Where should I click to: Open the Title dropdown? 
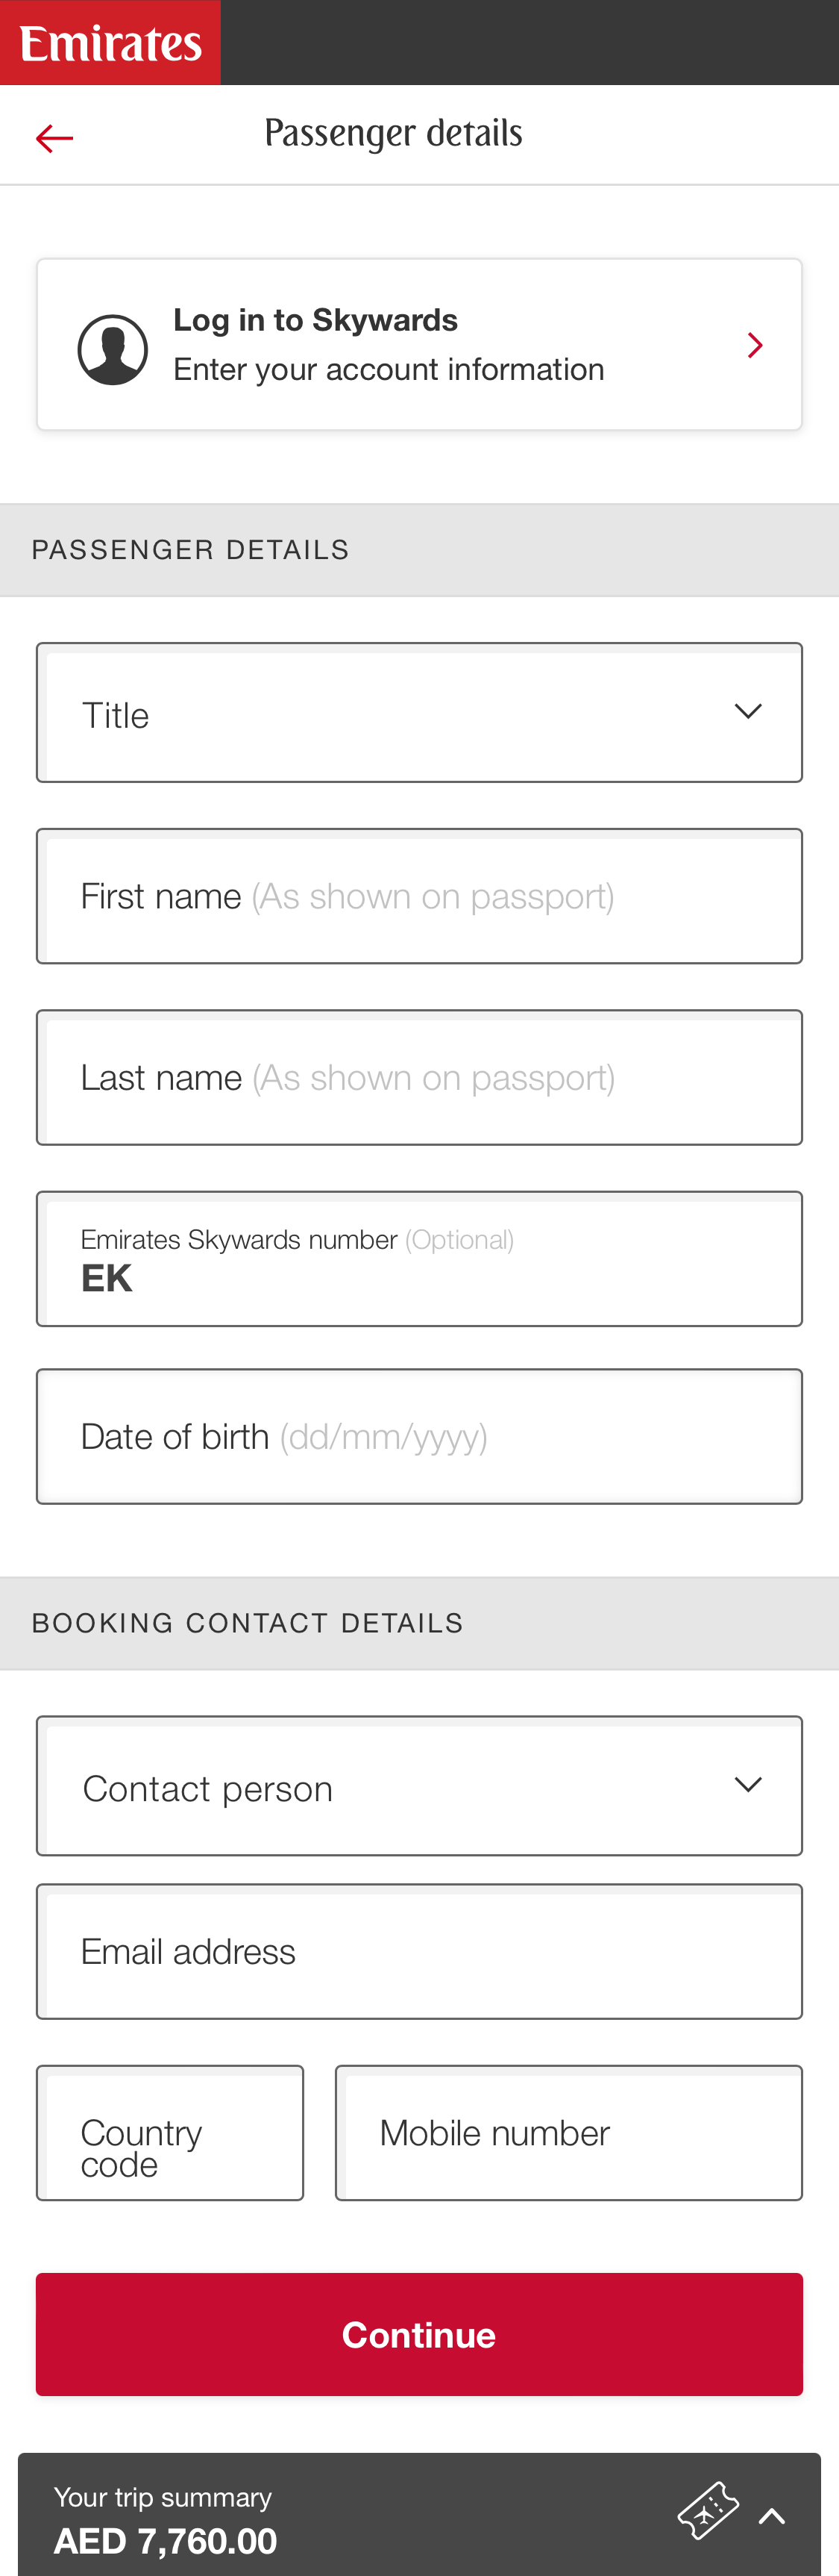pyautogui.click(x=419, y=712)
